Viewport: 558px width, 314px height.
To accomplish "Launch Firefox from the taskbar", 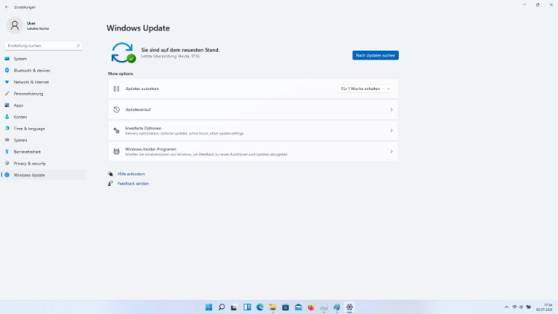I will (311, 307).
